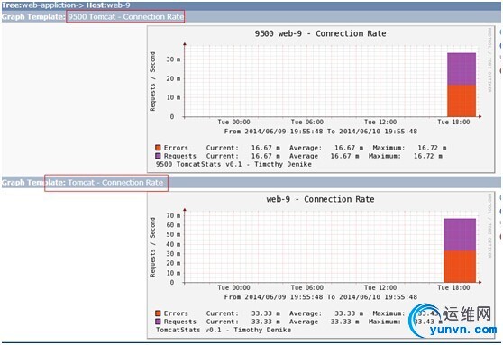
Task: Click the Host:web-9 header text
Action: (108, 5)
